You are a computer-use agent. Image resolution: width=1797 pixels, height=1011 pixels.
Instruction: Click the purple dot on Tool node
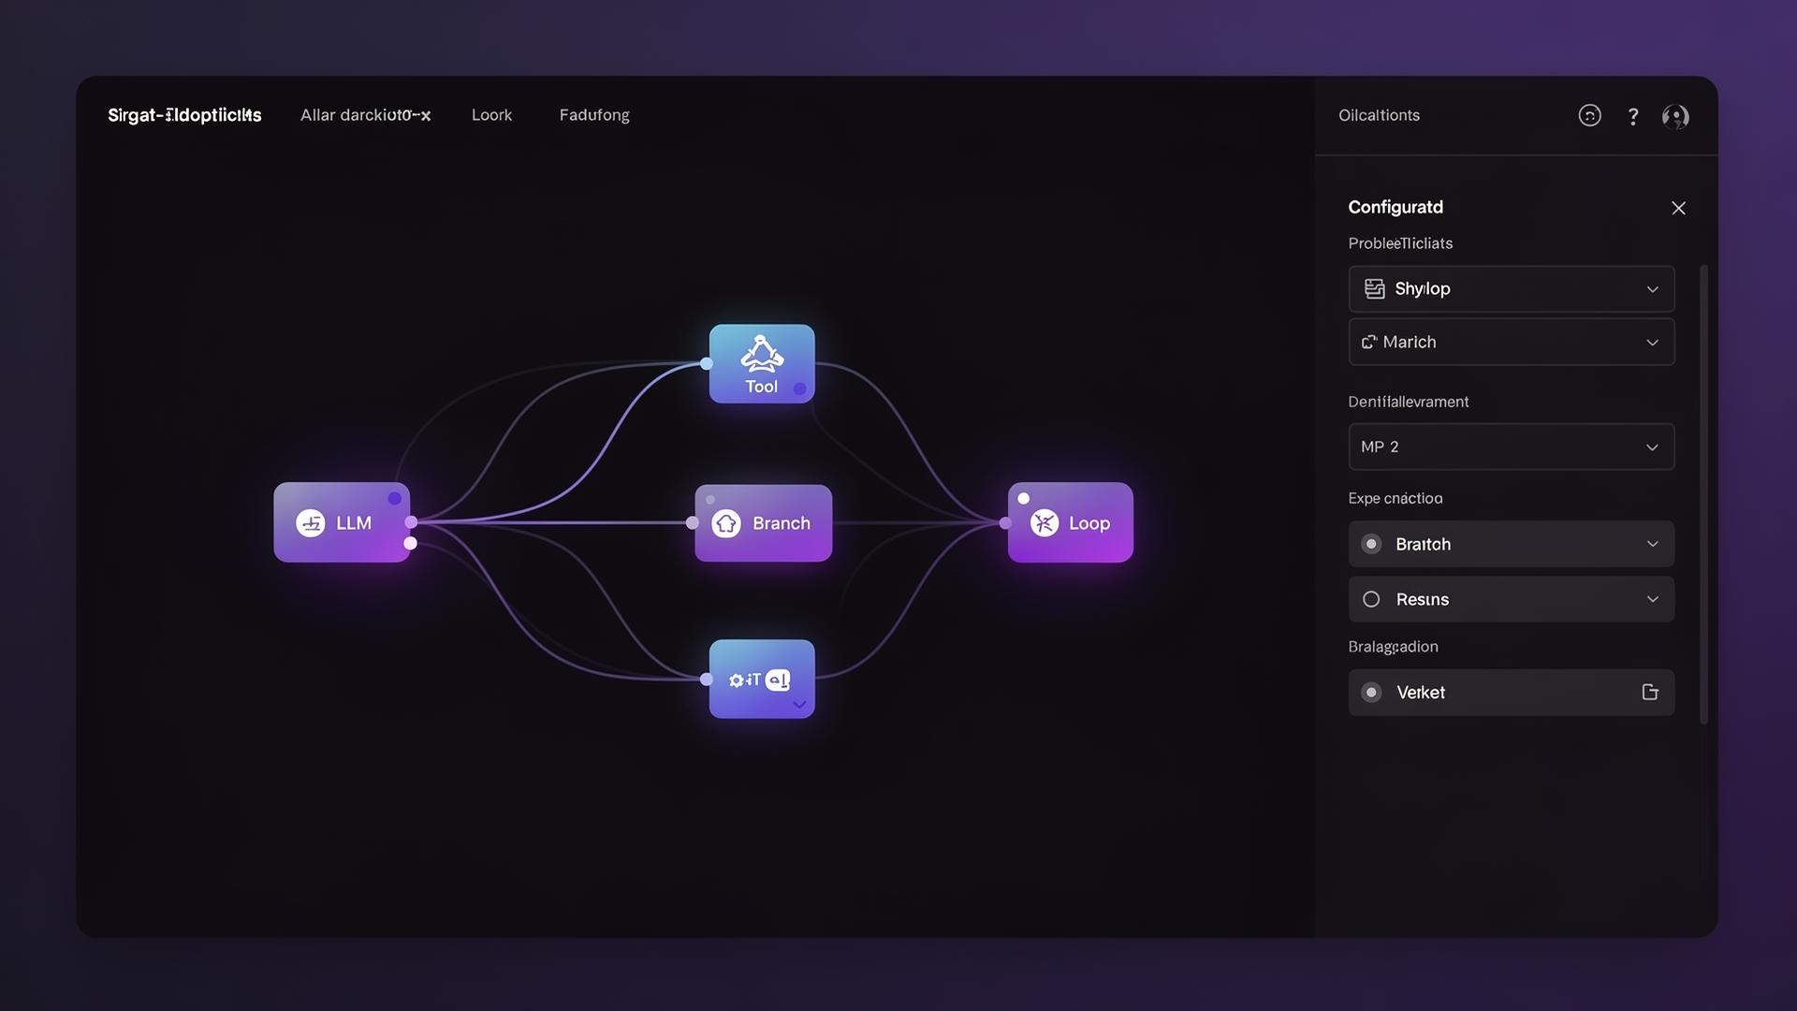799,388
